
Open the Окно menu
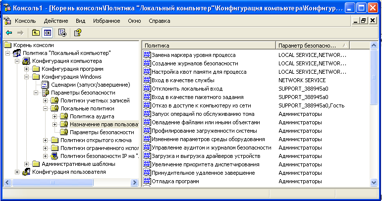[x=134, y=21]
